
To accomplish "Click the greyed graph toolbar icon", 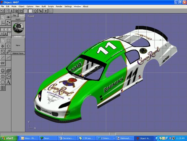I will (51, 11).
